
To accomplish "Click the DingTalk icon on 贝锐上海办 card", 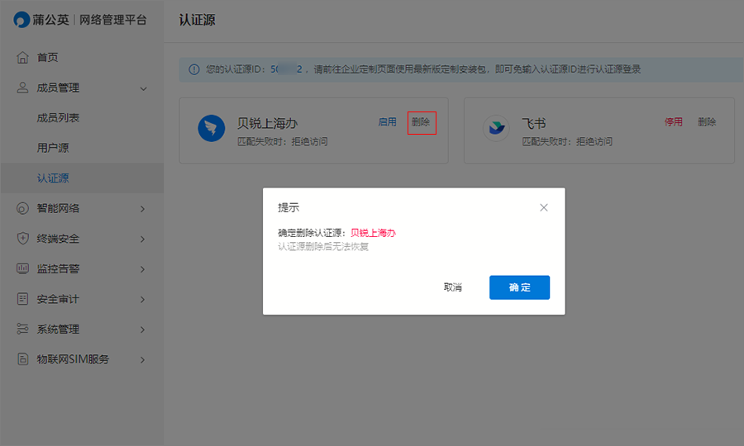I will [211, 128].
